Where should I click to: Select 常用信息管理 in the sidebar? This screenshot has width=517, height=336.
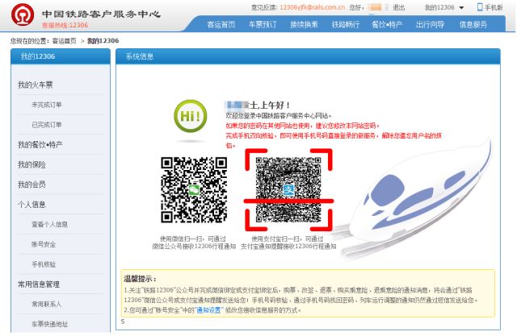[x=39, y=284]
